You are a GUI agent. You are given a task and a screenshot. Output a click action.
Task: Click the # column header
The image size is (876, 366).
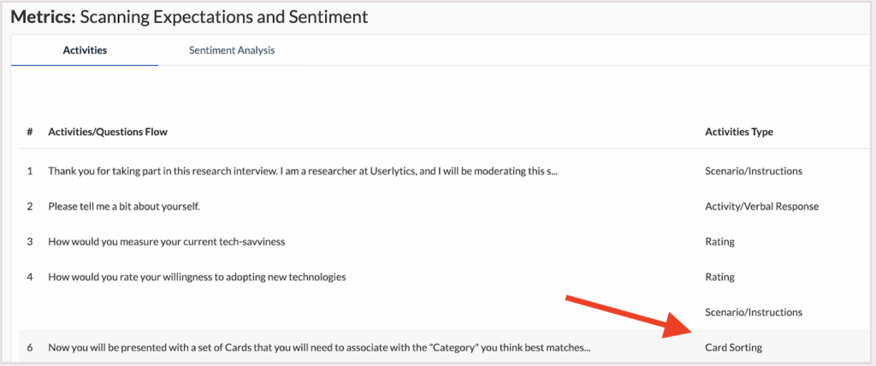tap(30, 132)
